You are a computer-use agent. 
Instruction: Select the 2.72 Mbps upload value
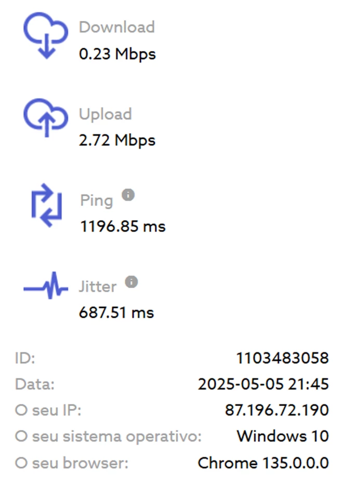coord(117,140)
